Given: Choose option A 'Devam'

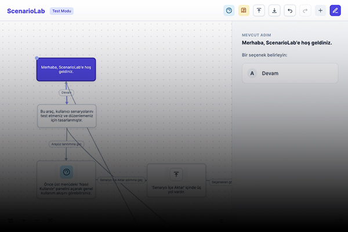Looking at the screenshot, I should (290, 73).
